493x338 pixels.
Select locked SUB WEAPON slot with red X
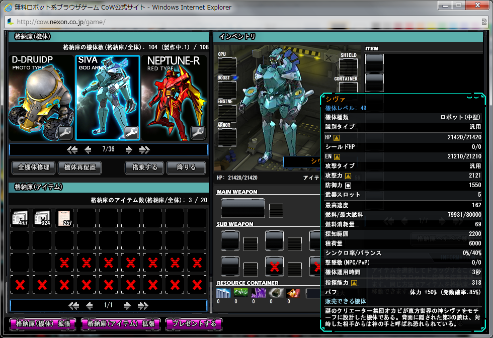coord(275,267)
